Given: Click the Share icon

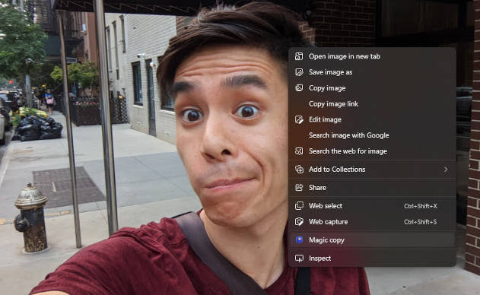Looking at the screenshot, I should click(299, 188).
